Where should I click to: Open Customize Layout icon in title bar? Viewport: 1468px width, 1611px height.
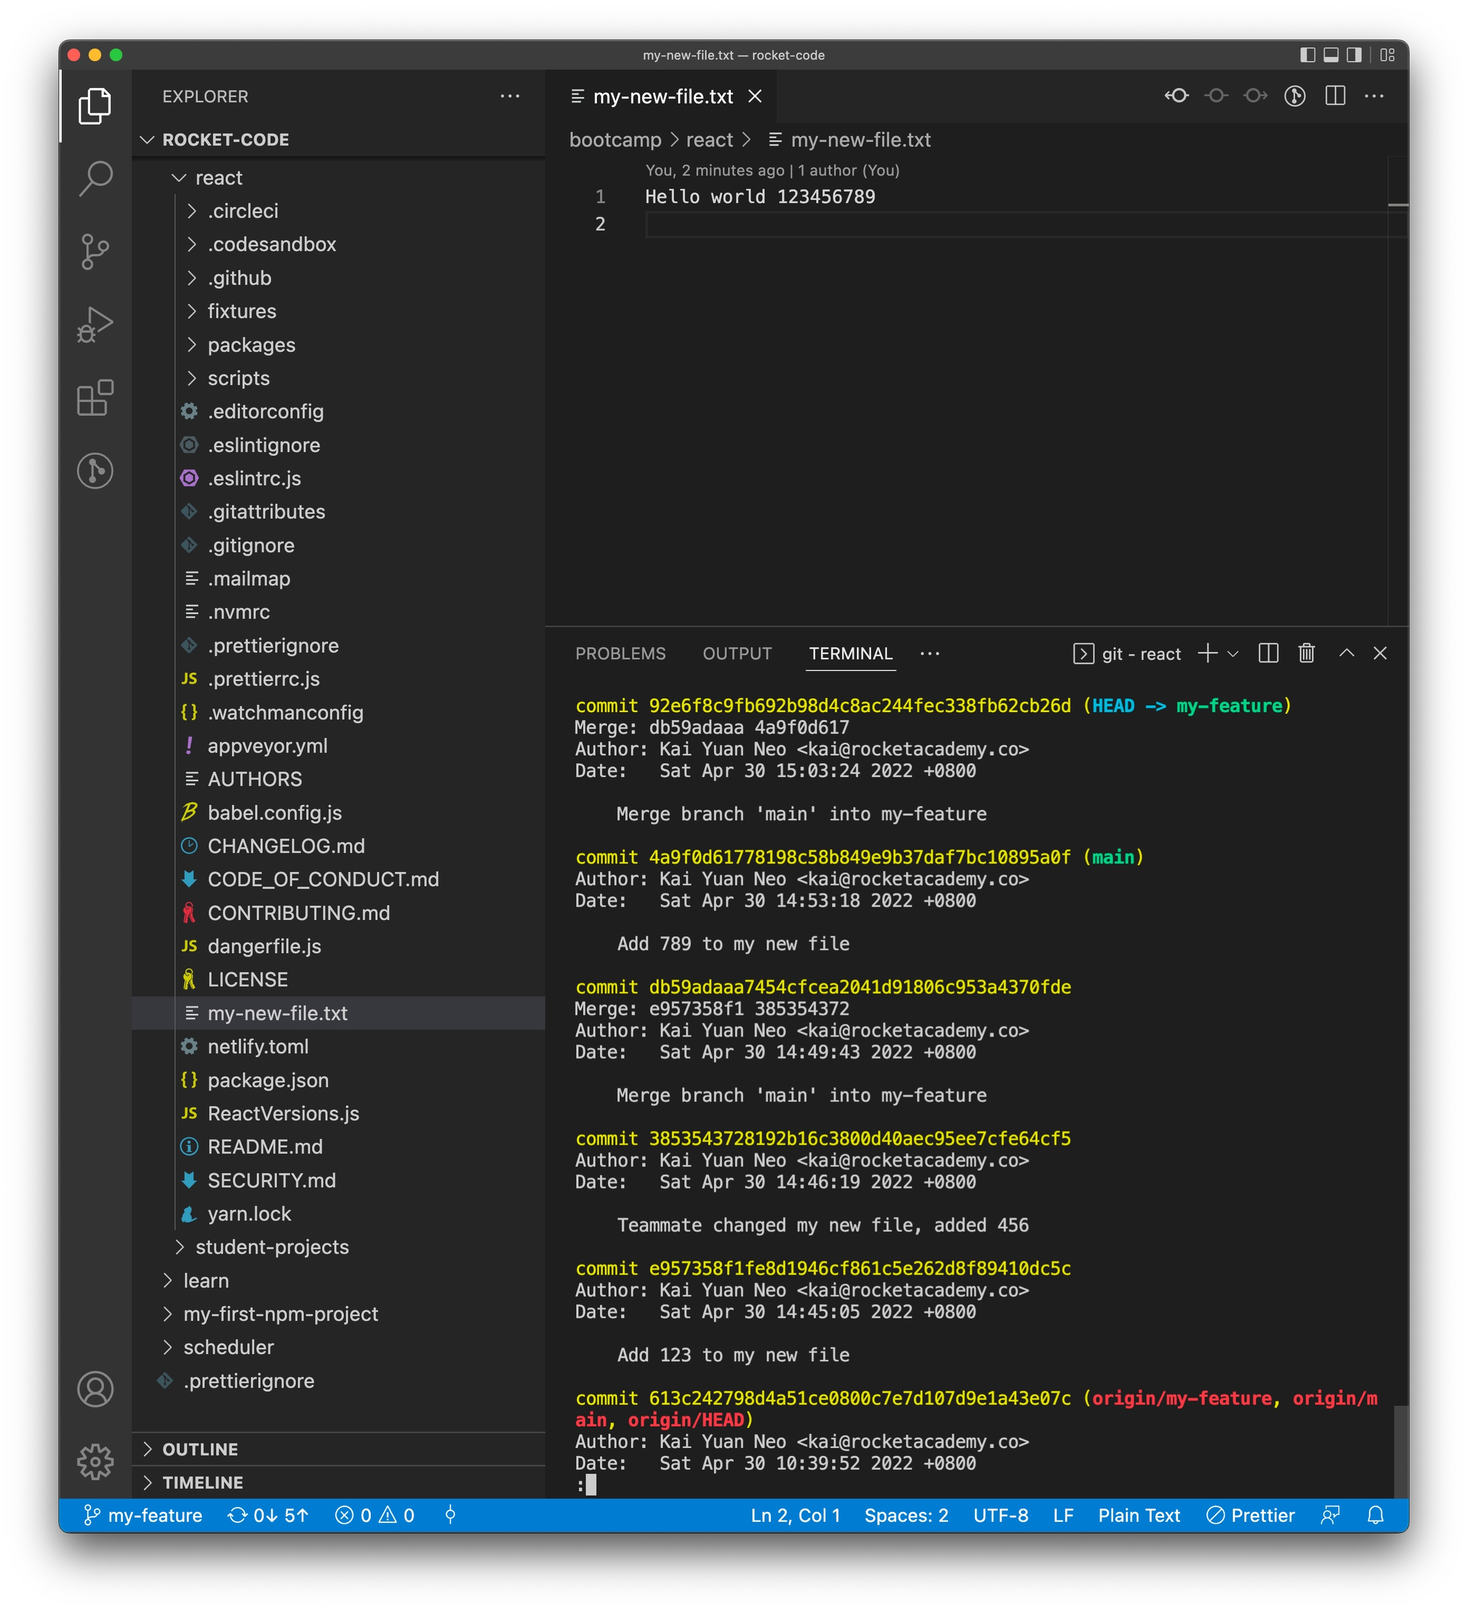1387,55
